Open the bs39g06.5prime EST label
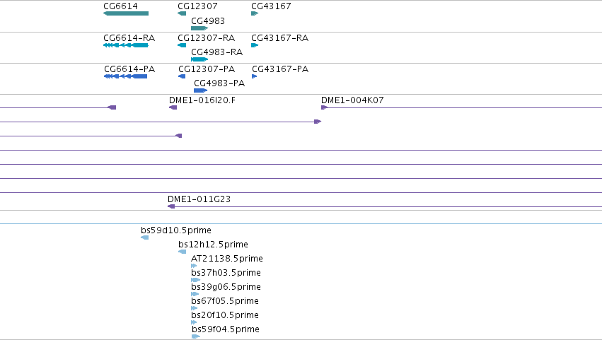 tap(226, 287)
